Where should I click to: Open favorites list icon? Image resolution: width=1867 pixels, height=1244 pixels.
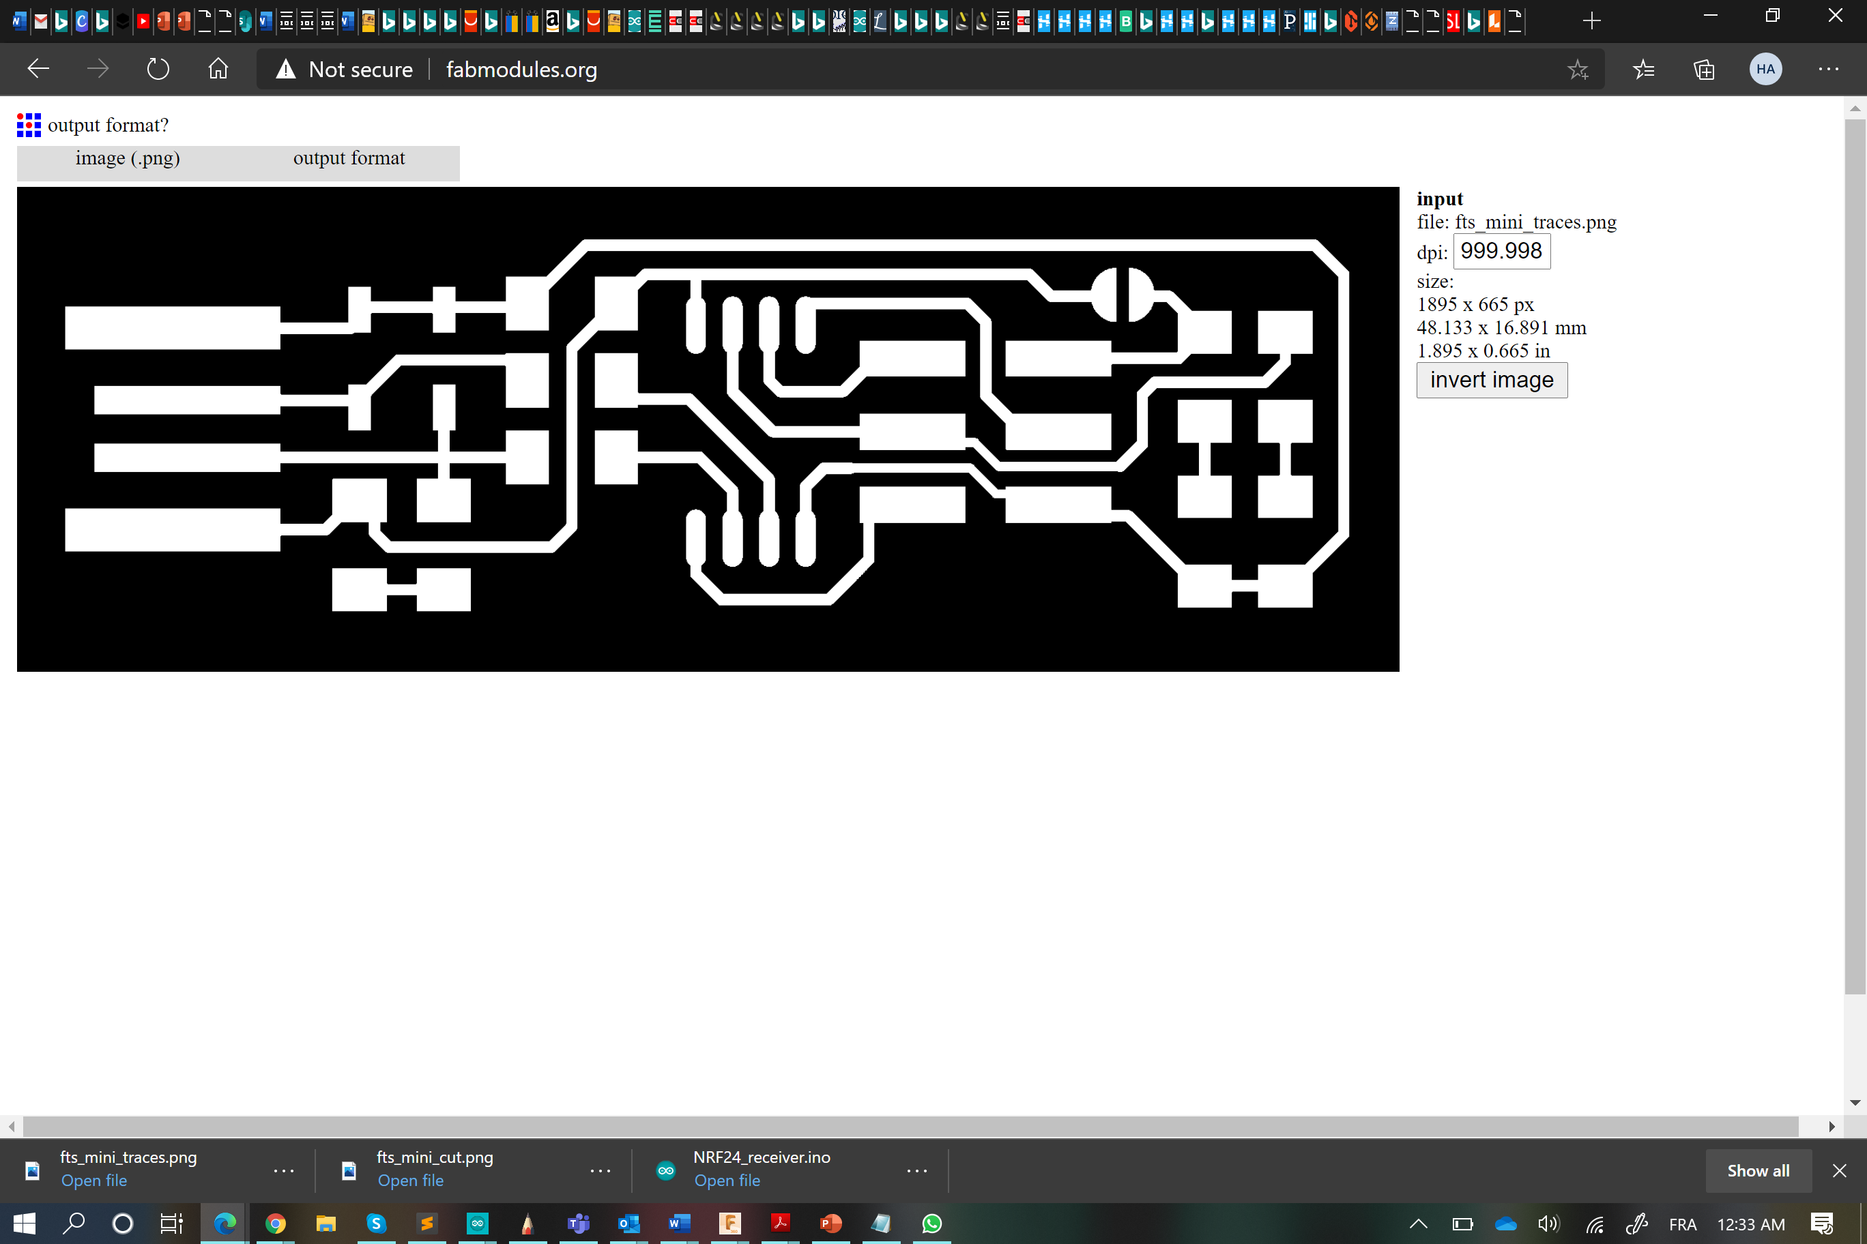[1643, 70]
